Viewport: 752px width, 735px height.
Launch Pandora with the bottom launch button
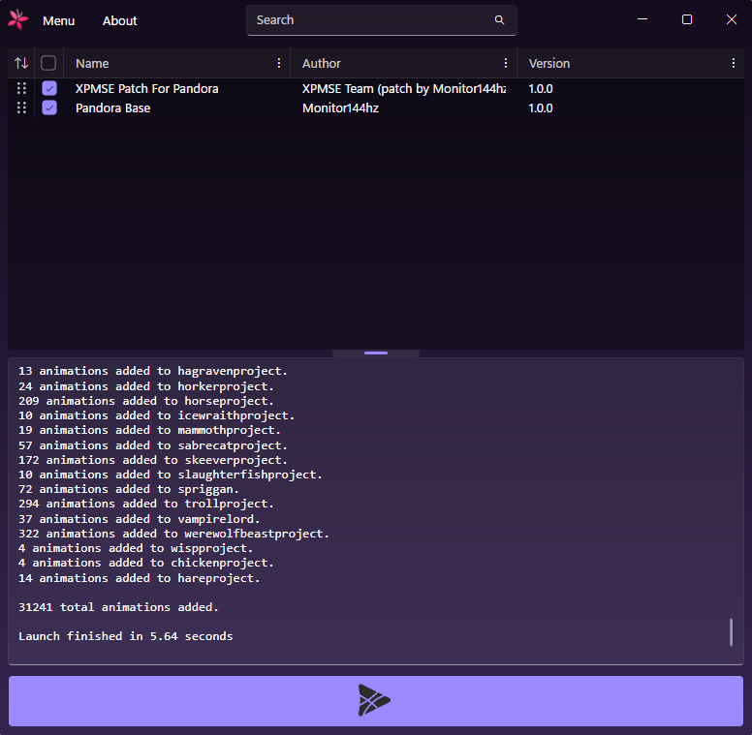tap(376, 700)
